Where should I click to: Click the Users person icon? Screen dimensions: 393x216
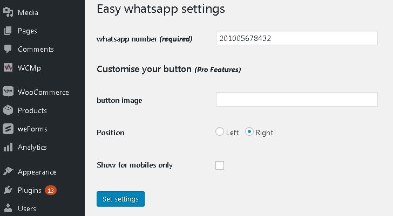pyautogui.click(x=8, y=208)
